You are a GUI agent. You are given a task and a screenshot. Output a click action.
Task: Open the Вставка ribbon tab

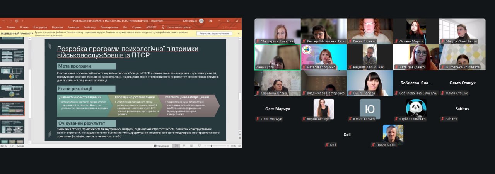pos(24,27)
